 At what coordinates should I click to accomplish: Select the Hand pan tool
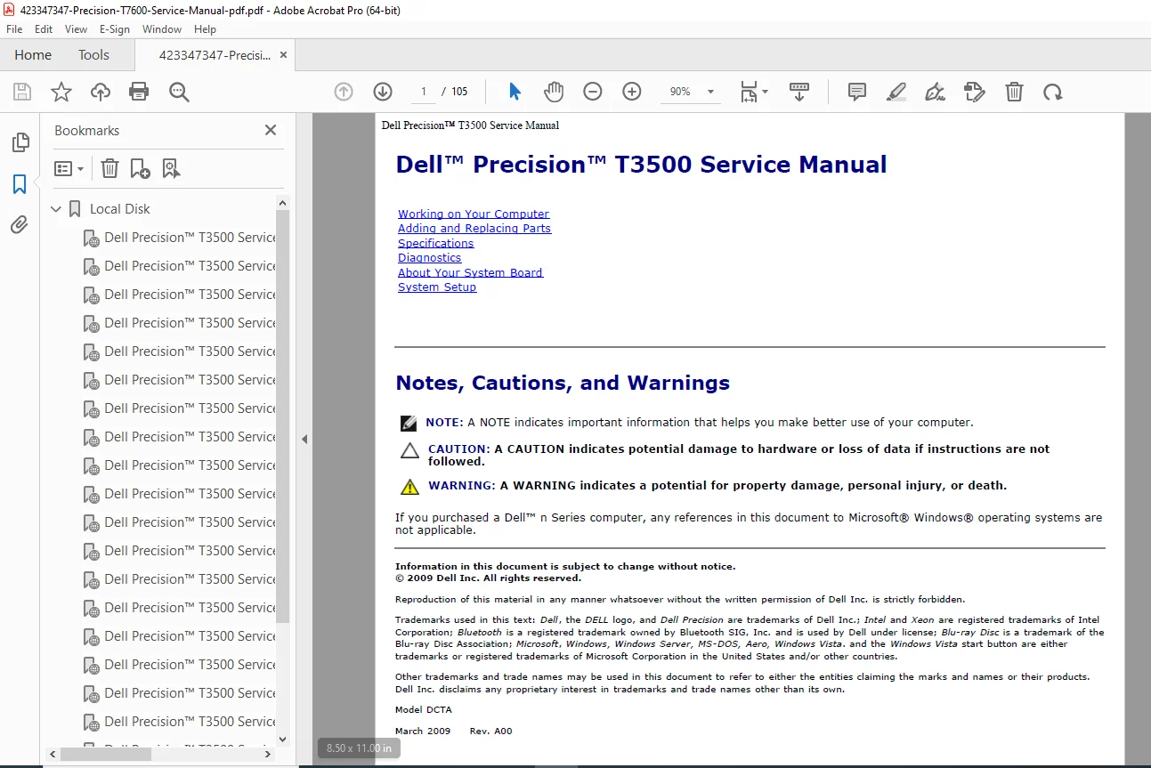[554, 92]
